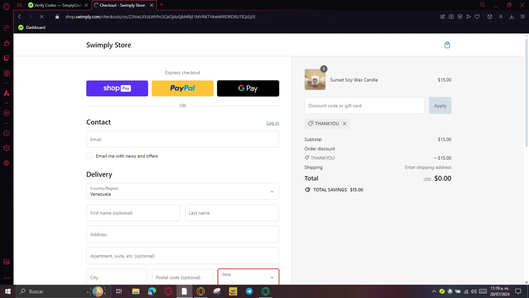This screenshot has width=529, height=298.
Task: Click the Swimply Store header title
Action: (109, 45)
